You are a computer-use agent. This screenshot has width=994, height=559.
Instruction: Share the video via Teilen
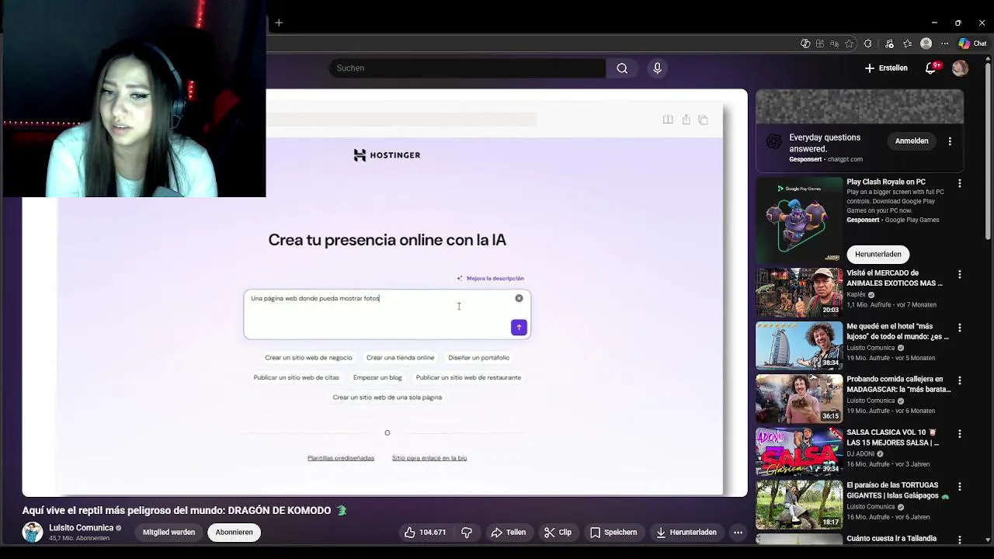509,533
